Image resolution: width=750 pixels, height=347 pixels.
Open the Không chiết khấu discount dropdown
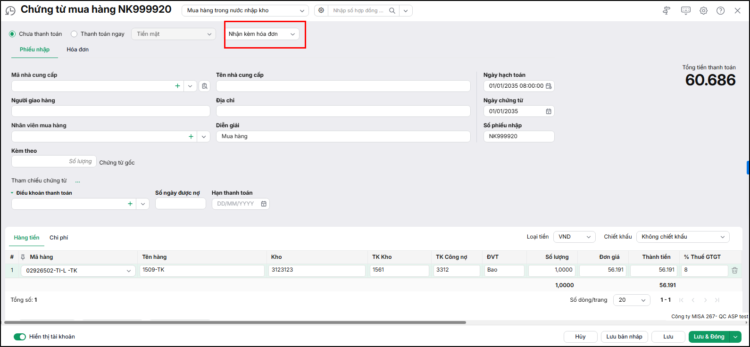coord(683,237)
